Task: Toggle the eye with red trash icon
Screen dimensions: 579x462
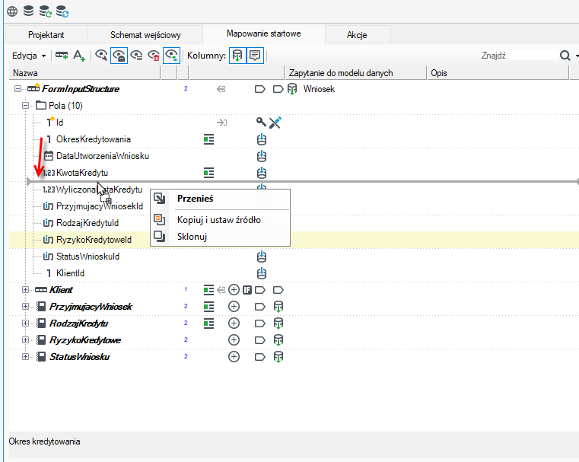Action: click(x=154, y=56)
